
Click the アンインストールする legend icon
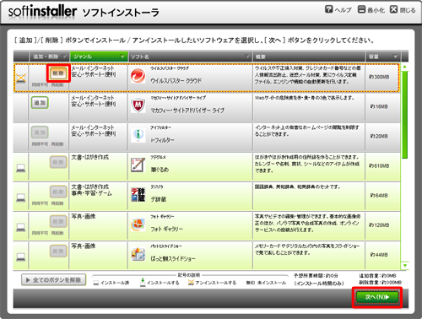click(191, 283)
